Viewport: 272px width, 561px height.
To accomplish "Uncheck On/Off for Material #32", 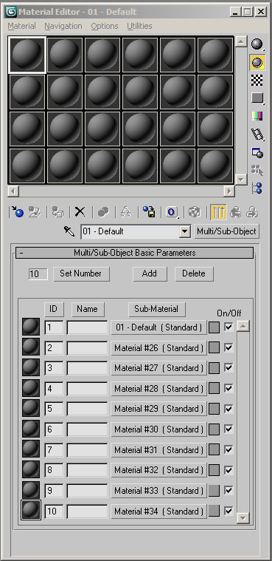I will [229, 470].
